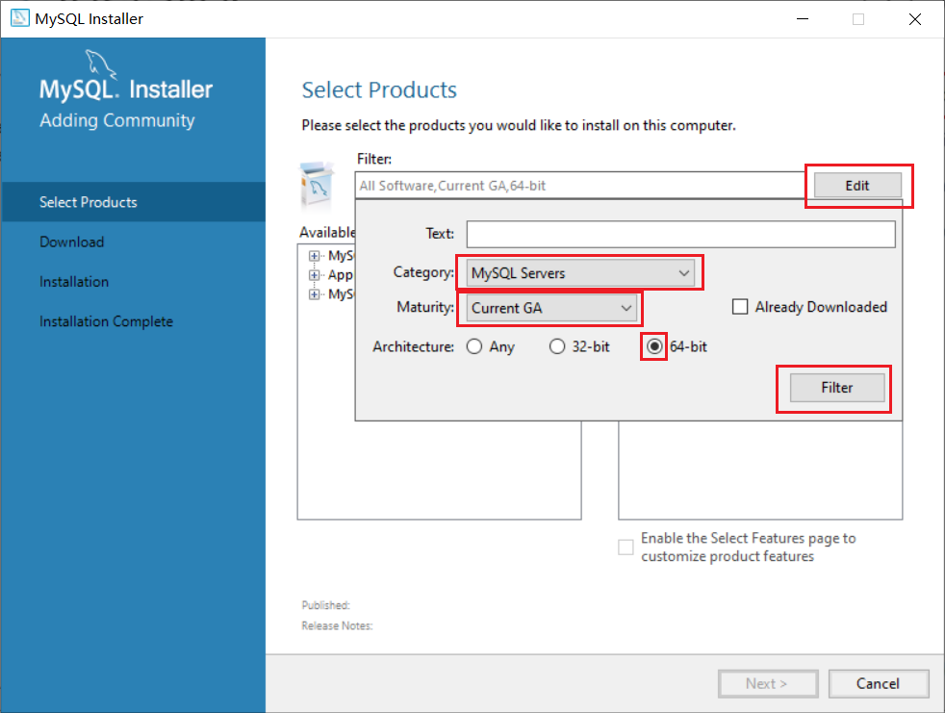Click the Published: label text
The image size is (945, 713).
click(x=326, y=605)
